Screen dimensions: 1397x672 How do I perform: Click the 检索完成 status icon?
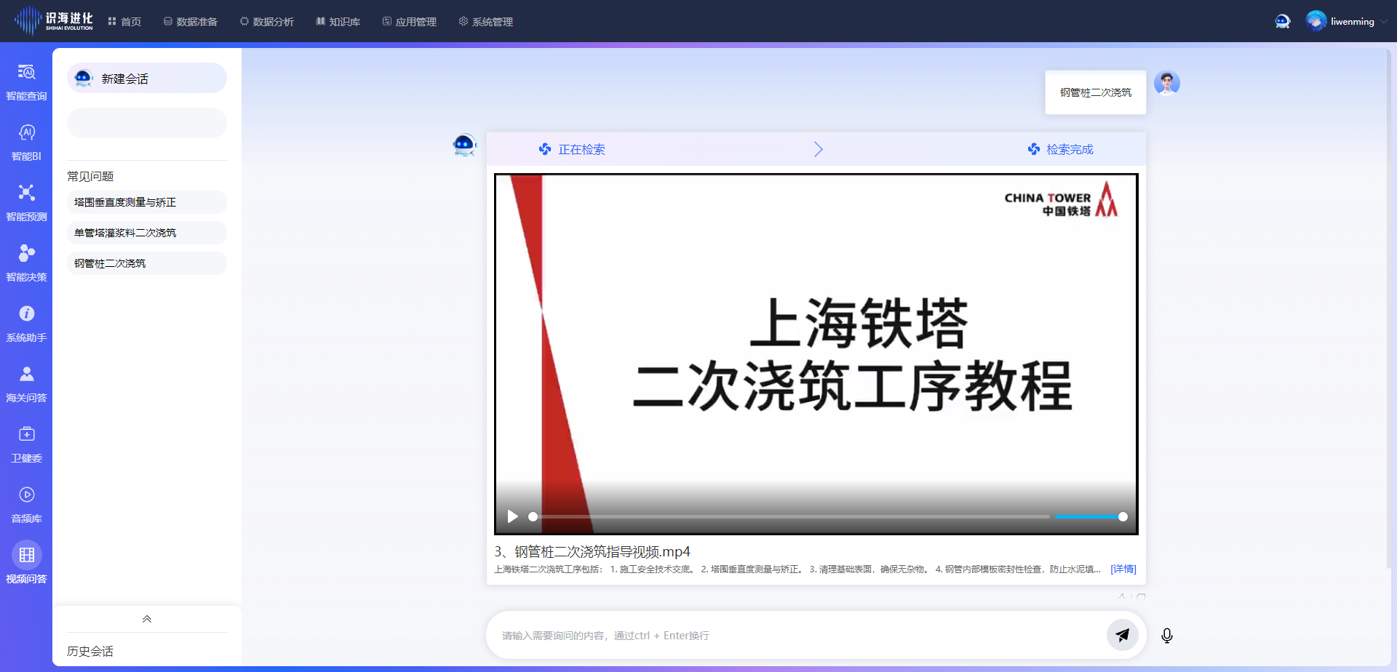tap(1034, 149)
